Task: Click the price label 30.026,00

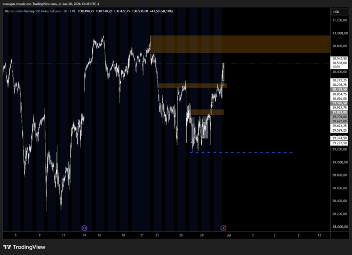Action: click(x=339, y=98)
